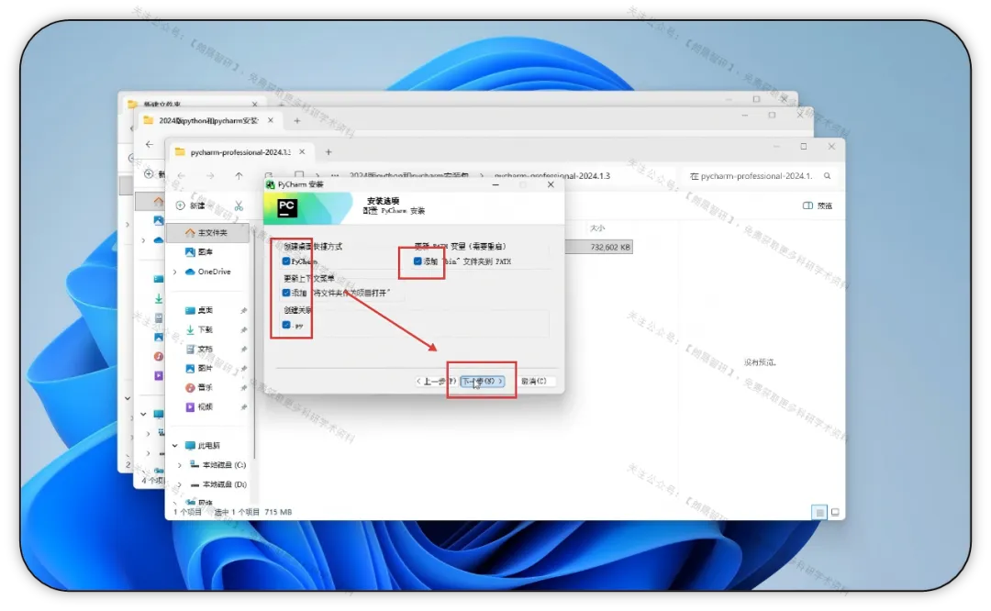Click the 新建 new item button

[190, 206]
